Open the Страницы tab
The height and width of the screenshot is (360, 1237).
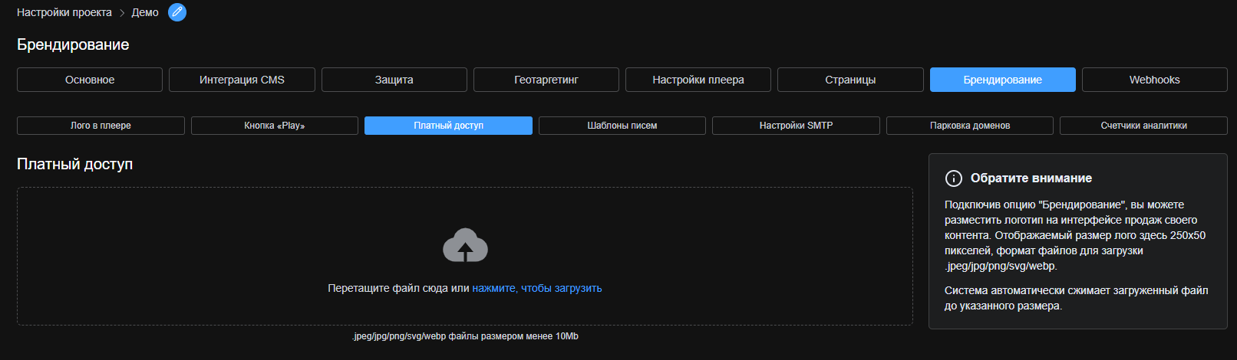point(850,80)
